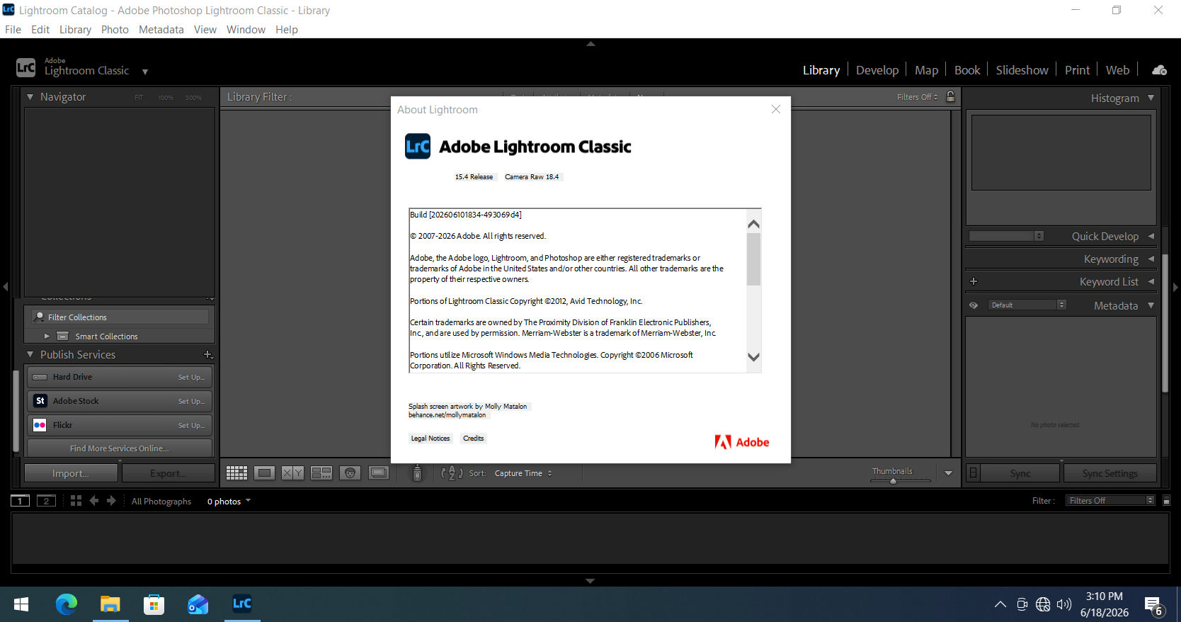Click the Legal Notices button
The width and height of the screenshot is (1181, 622).
point(430,439)
